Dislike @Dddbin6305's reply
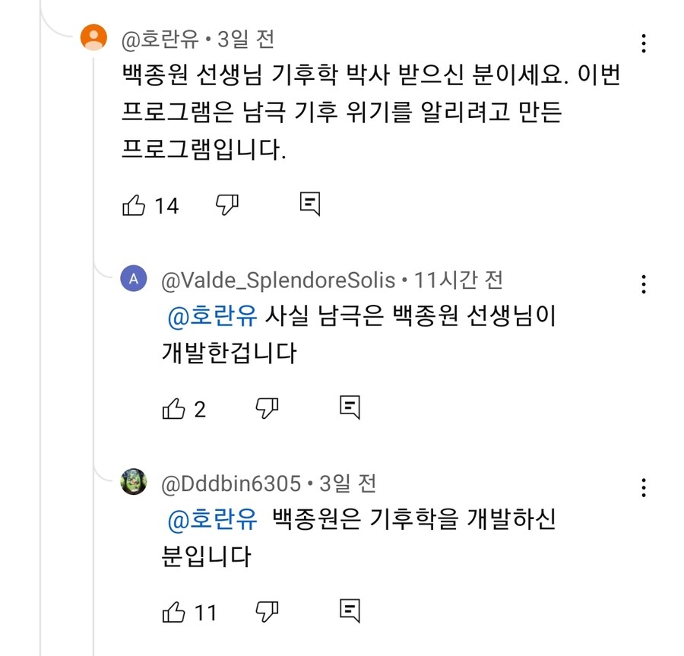 [268, 610]
